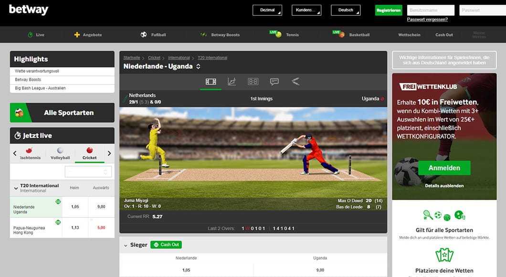Viewport: 506px width, 277px height.
Task: Show previous sports with the left arrow
Action: tap(14, 153)
